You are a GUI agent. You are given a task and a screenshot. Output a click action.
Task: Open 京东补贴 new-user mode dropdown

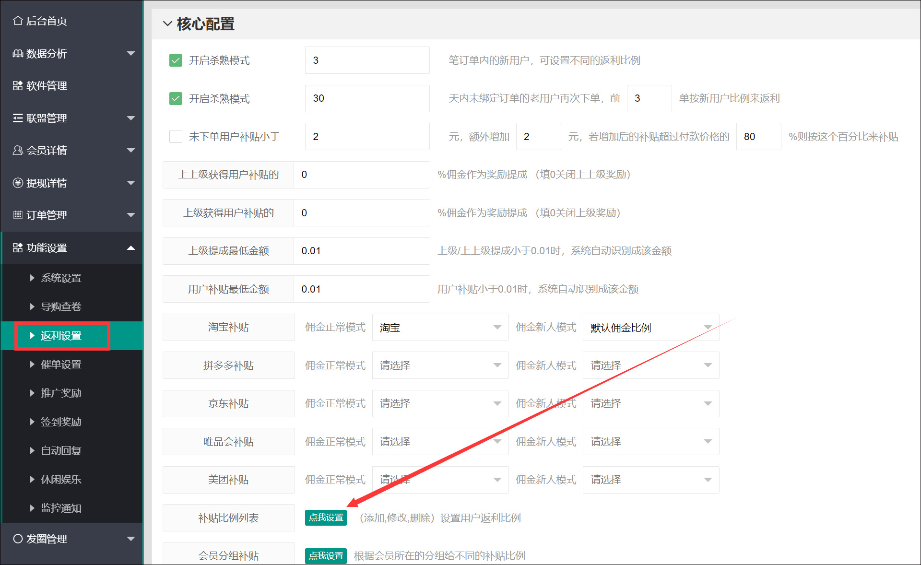(x=650, y=403)
